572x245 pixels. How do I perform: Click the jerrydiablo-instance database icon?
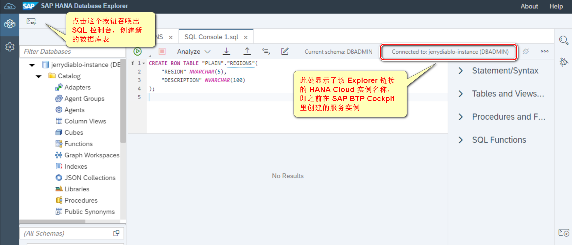click(46, 65)
